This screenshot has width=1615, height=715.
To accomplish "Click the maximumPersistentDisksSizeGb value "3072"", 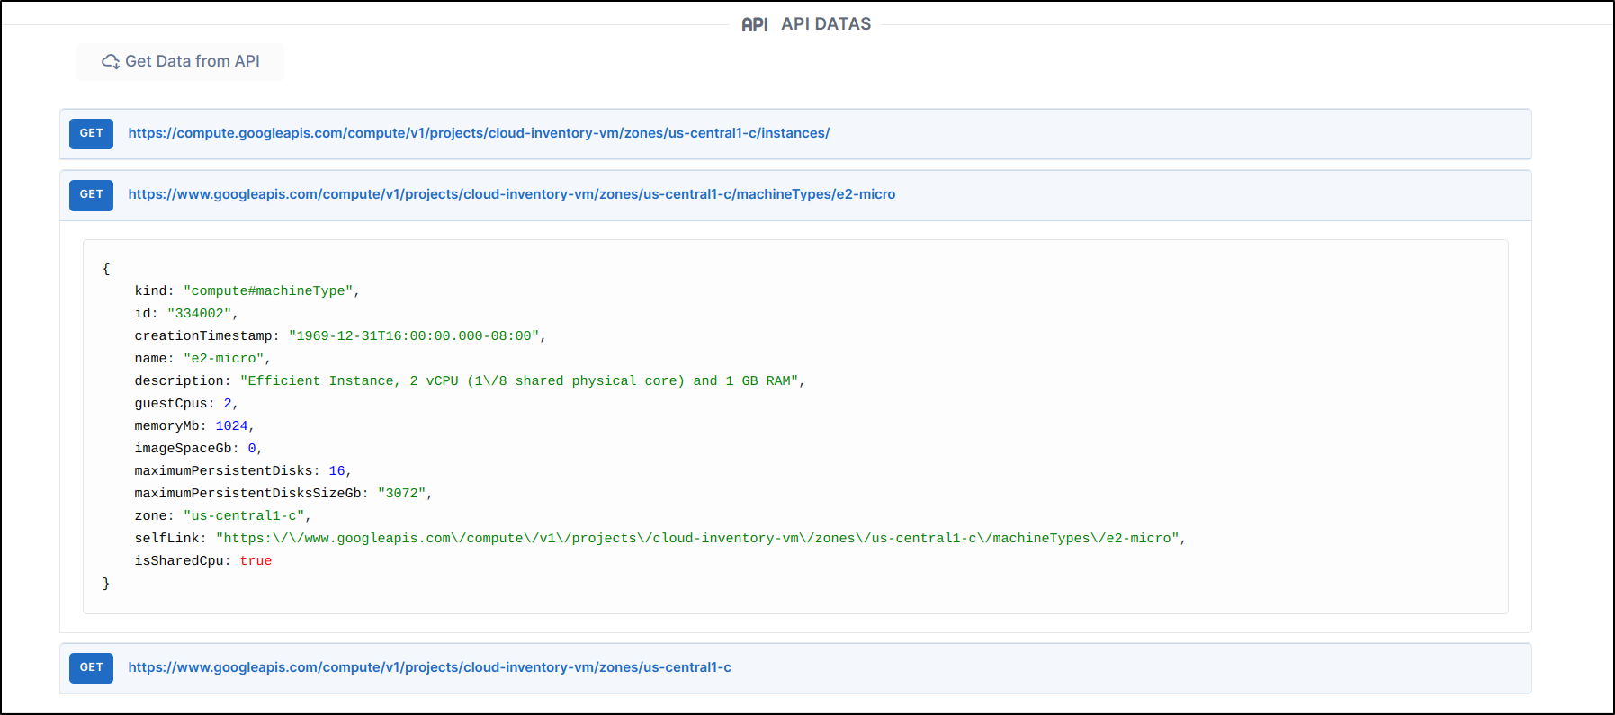I will tap(401, 493).
